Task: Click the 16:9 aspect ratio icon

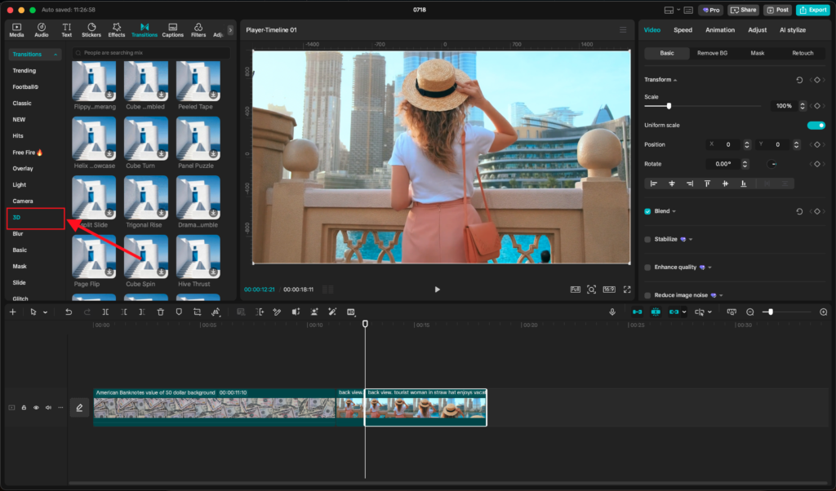Action: 609,290
